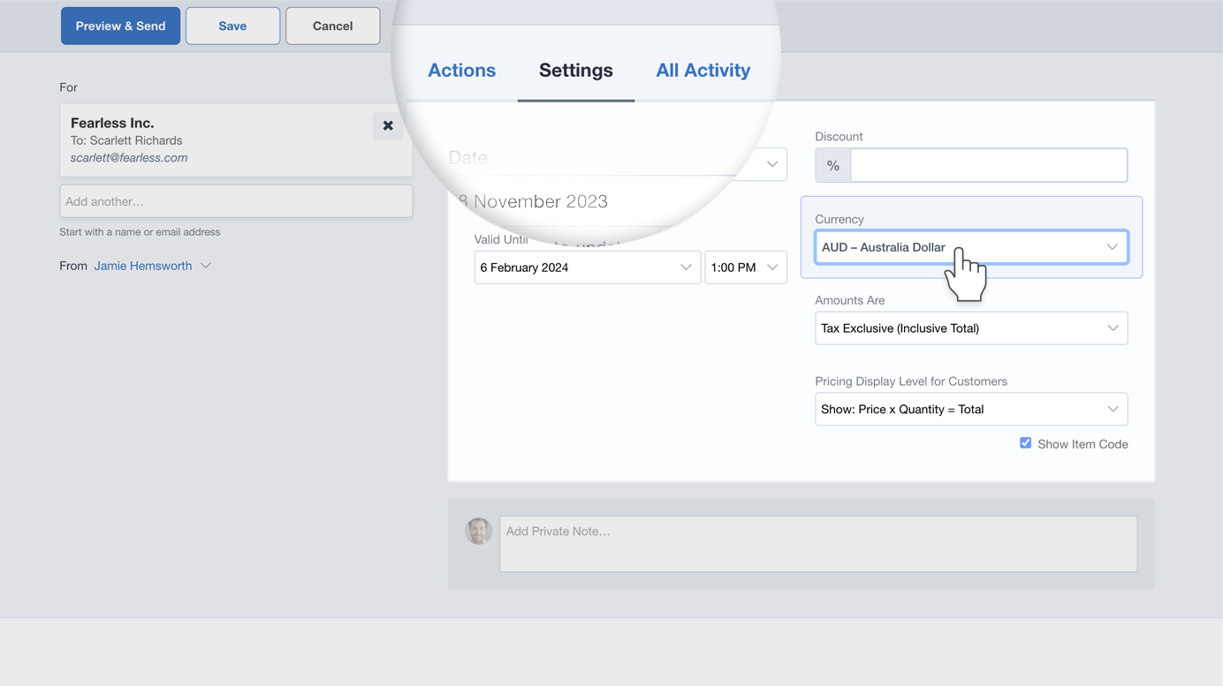Click the Fearless Inc. recipient name

pos(112,123)
